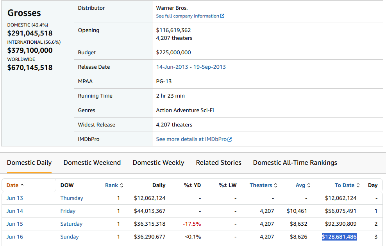Screen dimensions: 386x246
Task: Select the Domestic Daily tab
Action: click(29, 162)
